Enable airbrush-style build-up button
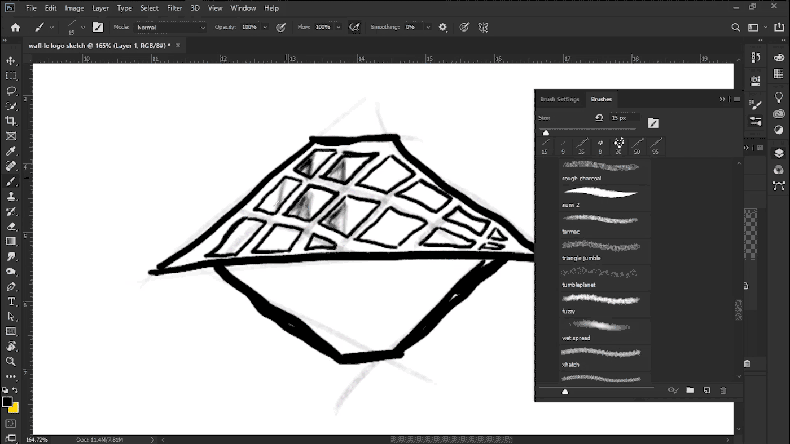This screenshot has width=790, height=444. pos(354,27)
